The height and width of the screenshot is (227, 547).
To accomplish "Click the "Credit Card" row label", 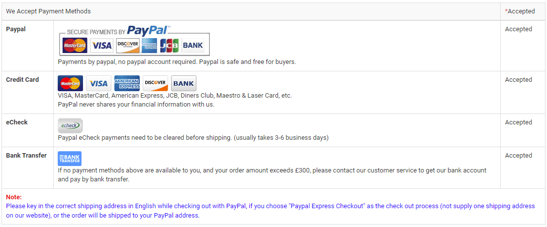I will point(22,80).
